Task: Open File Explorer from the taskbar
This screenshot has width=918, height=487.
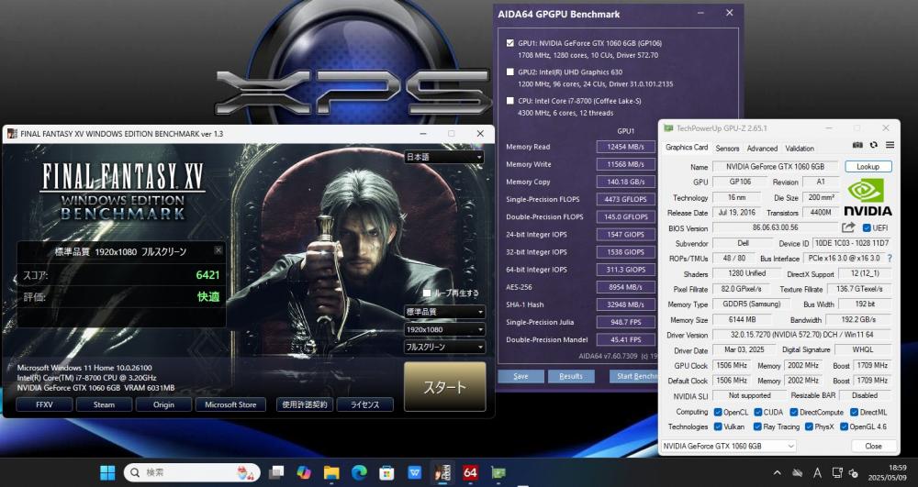Action: click(331, 472)
